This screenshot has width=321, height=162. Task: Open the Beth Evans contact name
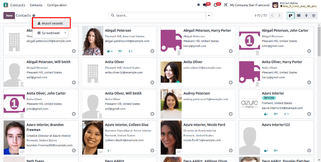point(35,161)
